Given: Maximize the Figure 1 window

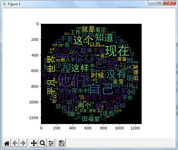Looking at the screenshot, I should coord(160,3).
